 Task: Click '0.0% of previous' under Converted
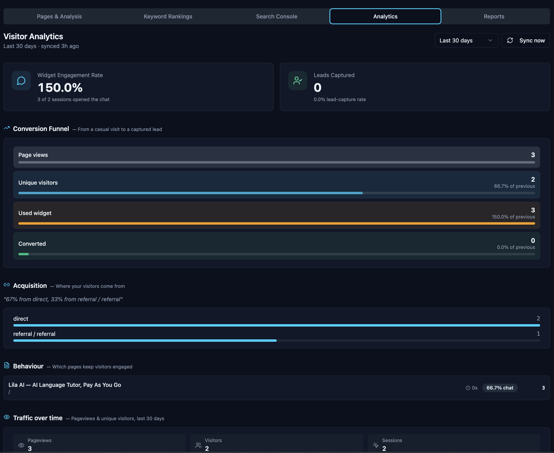(x=516, y=247)
